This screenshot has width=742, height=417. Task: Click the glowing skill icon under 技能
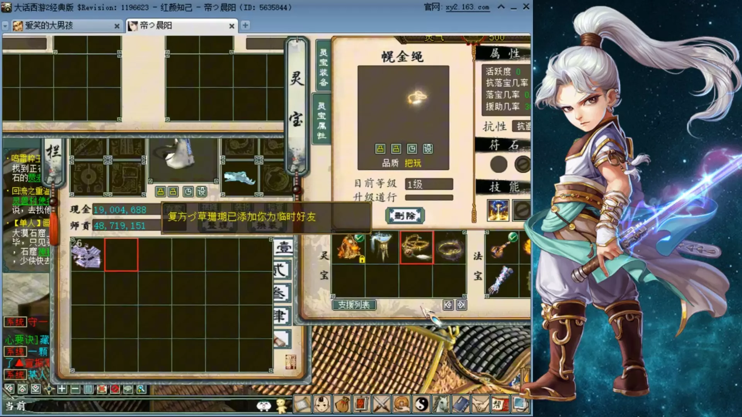(x=498, y=210)
